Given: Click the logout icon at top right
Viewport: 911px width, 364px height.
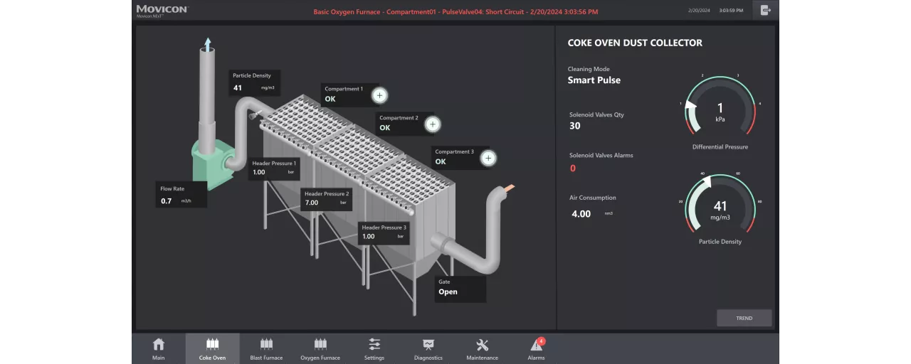Looking at the screenshot, I should point(766,10).
